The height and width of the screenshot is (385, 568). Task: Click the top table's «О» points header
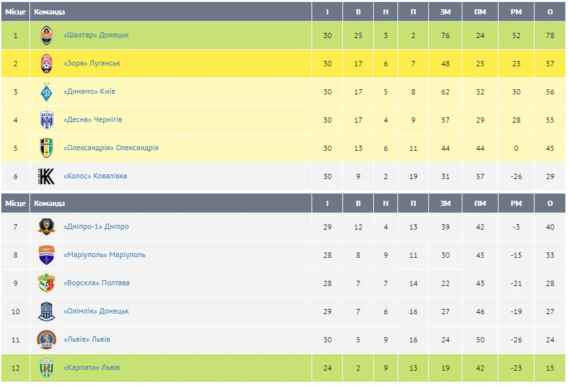click(550, 12)
